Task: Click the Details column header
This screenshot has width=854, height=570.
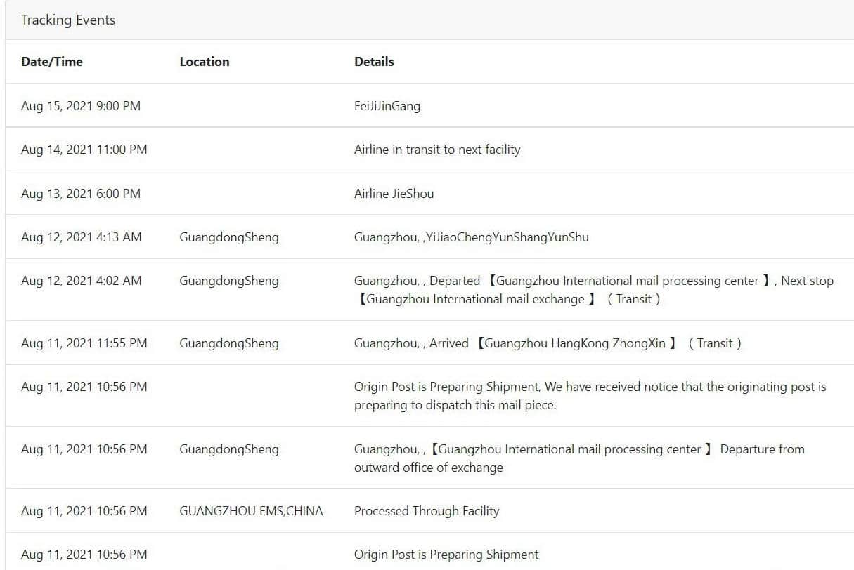Action: point(374,62)
